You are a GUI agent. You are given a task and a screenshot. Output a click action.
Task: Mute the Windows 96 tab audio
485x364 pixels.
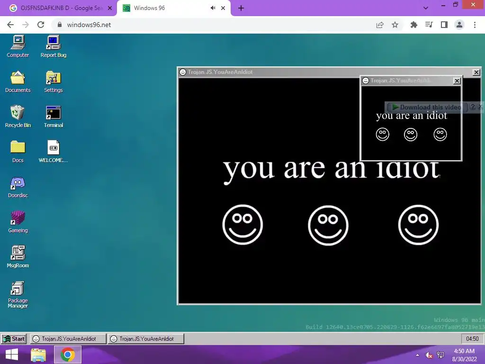coord(213,8)
